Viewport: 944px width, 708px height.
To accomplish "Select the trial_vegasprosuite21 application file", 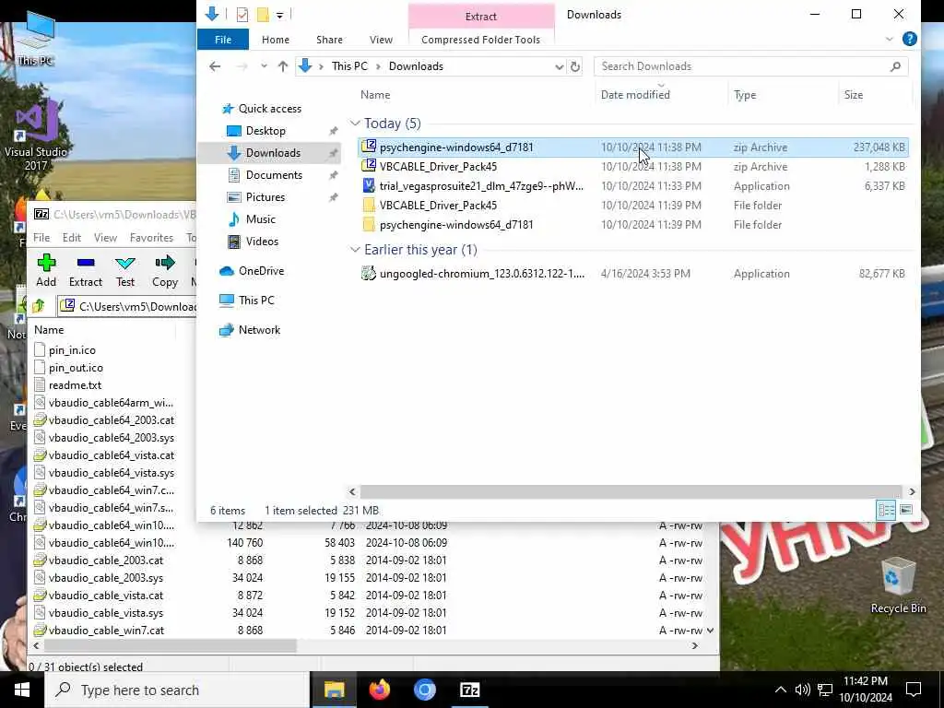I will 633,186.
